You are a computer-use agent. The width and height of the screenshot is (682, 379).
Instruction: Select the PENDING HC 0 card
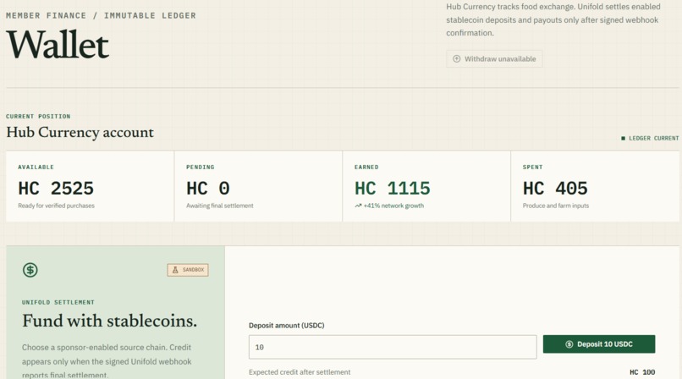(258, 186)
